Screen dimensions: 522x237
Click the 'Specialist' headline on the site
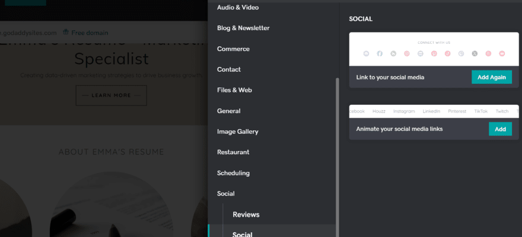tap(112, 59)
